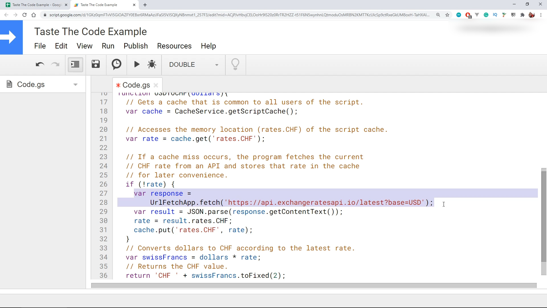547x308 pixels.
Task: Open the DOUBLE function selector dropdown
Action: pos(194,65)
